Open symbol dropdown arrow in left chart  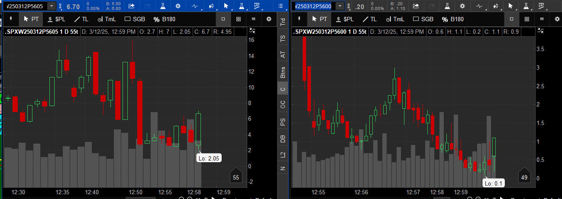point(52,6)
